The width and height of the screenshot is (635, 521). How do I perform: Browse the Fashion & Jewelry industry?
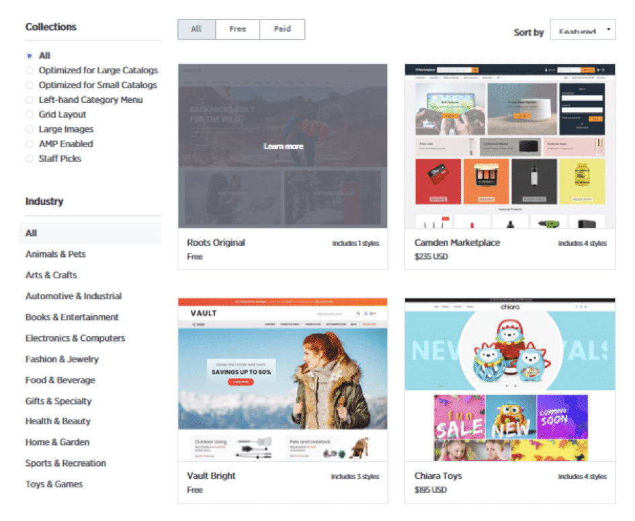(x=62, y=359)
